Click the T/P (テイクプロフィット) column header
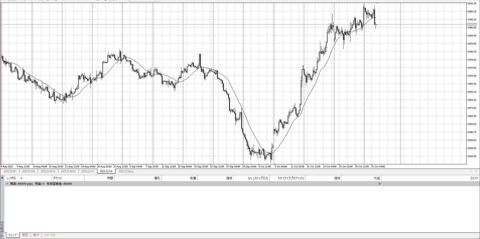The image size is (480, 239). point(291,178)
